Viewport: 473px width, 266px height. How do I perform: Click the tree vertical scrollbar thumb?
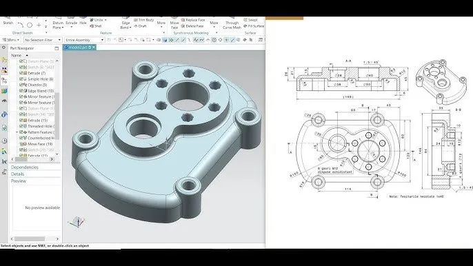pos(57,116)
